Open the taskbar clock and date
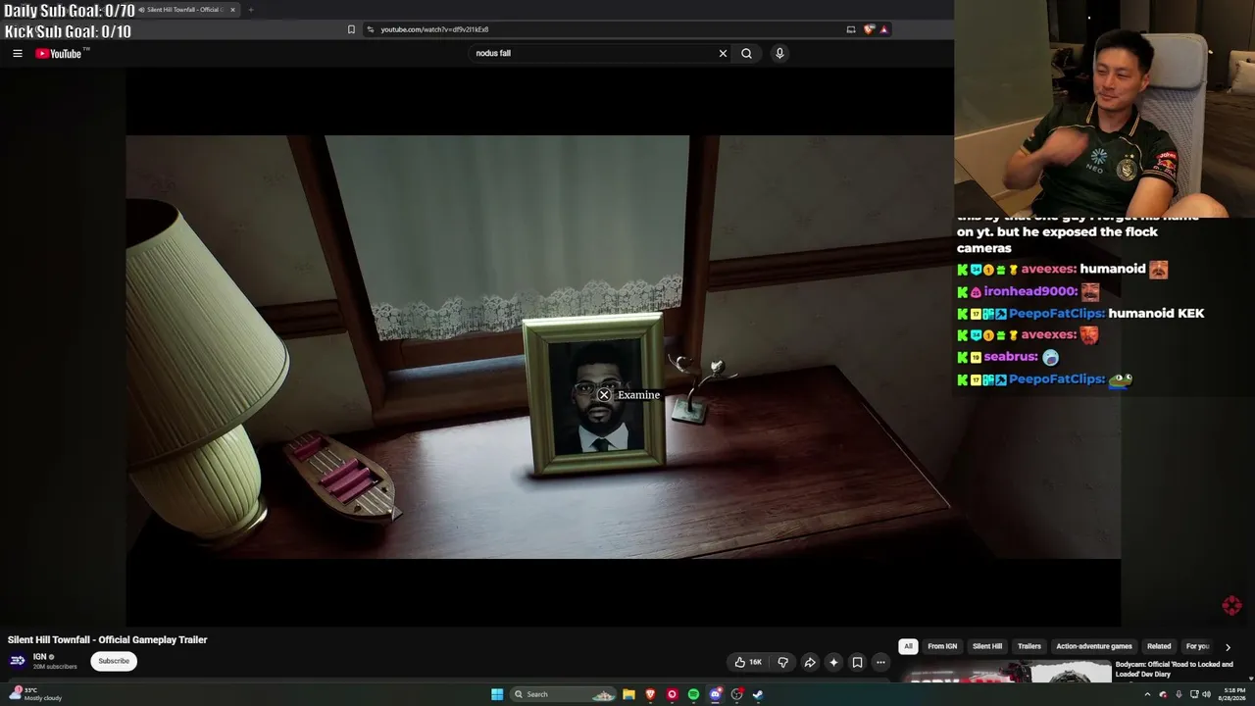This screenshot has width=1255, height=706. point(1232,694)
